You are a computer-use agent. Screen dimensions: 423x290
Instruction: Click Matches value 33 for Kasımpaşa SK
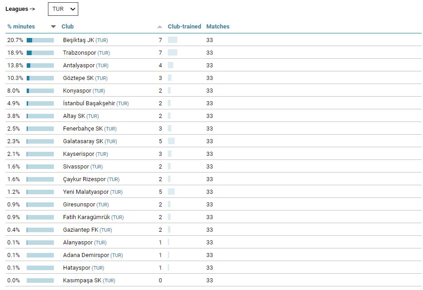[x=209, y=281]
